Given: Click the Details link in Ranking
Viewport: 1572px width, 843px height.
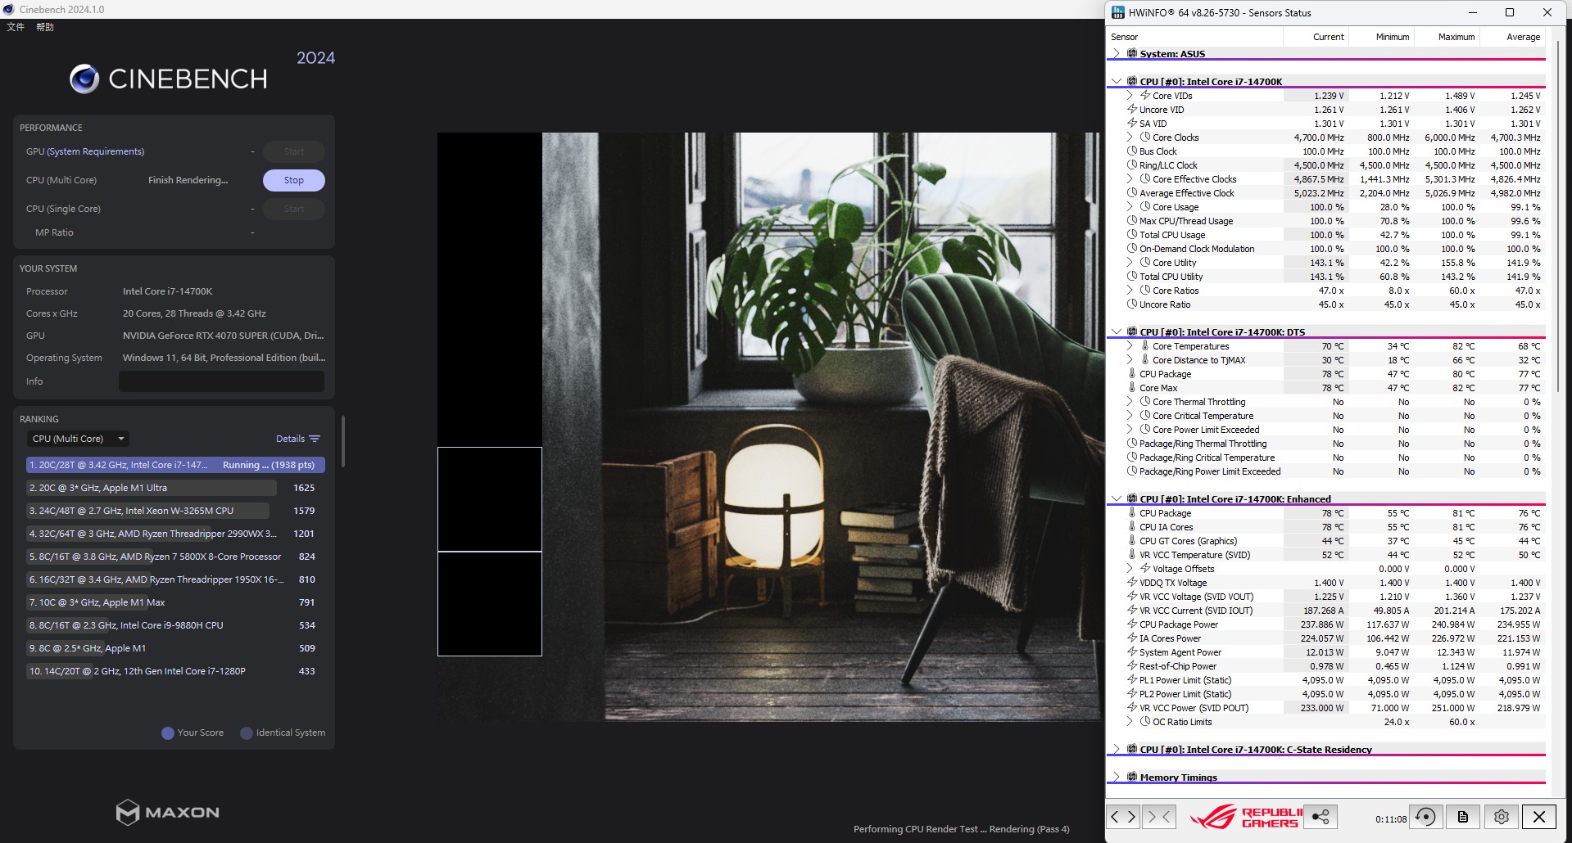Looking at the screenshot, I should pos(290,439).
